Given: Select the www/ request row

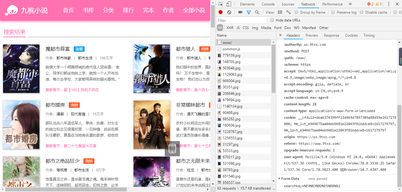Looking at the screenshot, I should [243, 43].
